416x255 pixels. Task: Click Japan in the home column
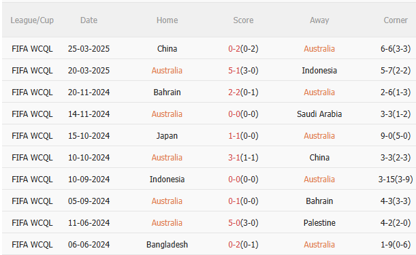[167, 136]
